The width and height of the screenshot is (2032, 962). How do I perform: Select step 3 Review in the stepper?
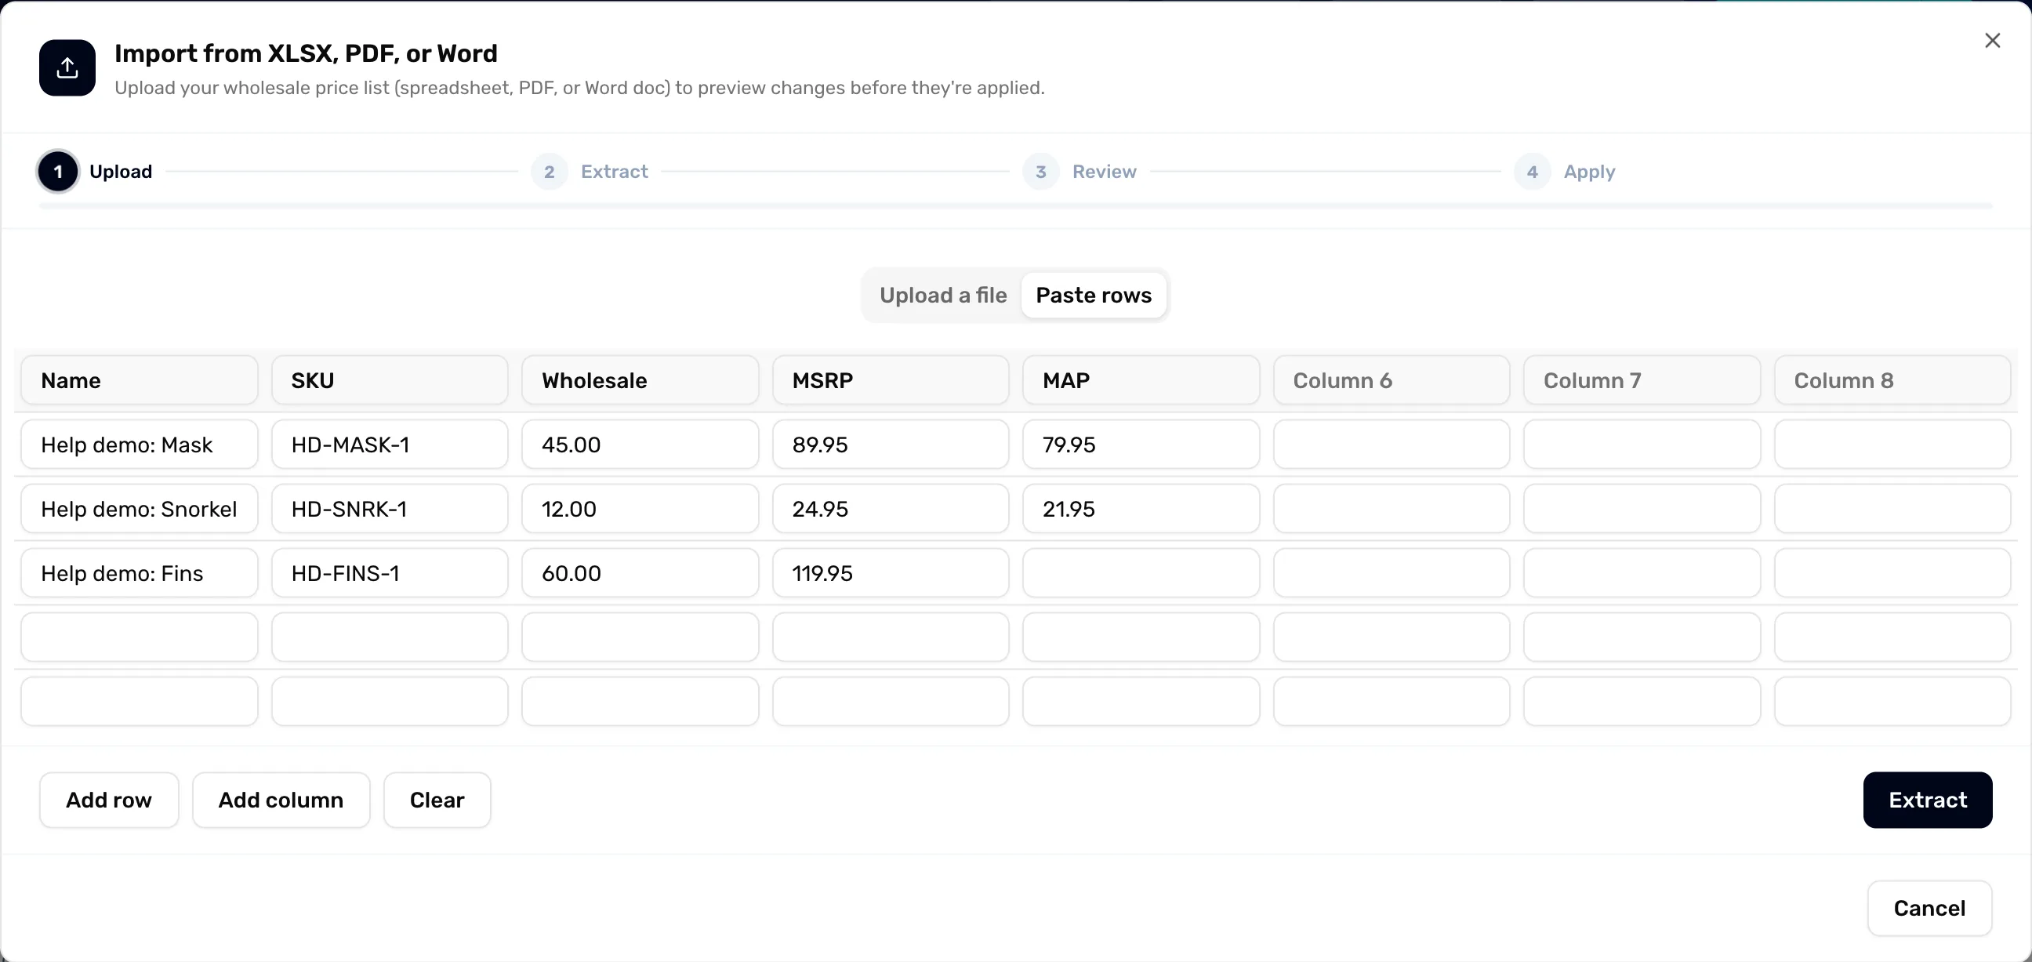pyautogui.click(x=1080, y=171)
